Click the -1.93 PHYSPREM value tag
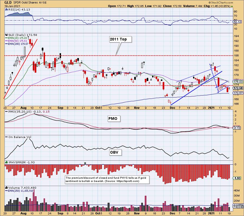Viewport: 244px width, 216px height. 237,178
